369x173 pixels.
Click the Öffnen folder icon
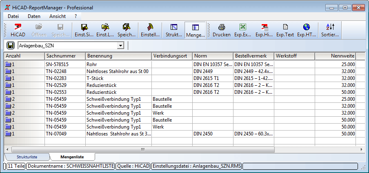coord(39,27)
